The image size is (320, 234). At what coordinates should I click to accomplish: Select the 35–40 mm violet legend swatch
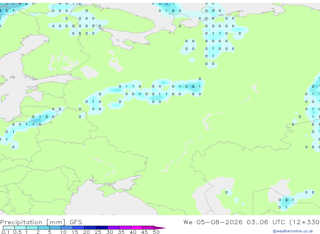click(125, 228)
